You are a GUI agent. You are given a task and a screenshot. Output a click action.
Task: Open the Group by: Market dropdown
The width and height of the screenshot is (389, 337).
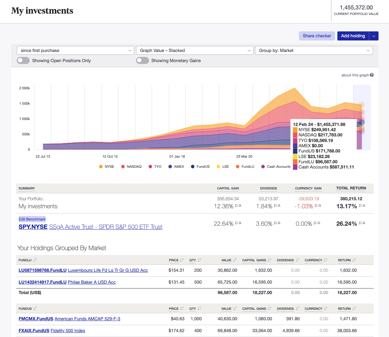(x=314, y=50)
